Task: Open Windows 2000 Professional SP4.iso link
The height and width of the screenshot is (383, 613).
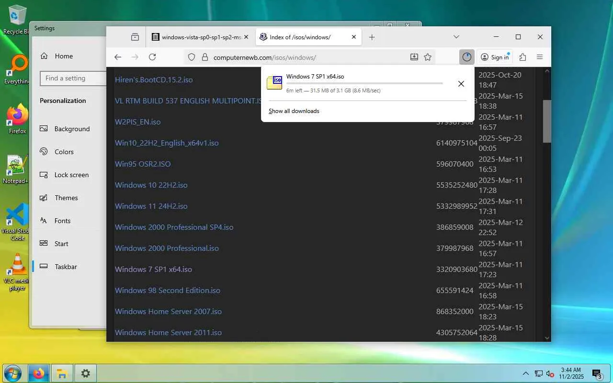Action: 174,227
